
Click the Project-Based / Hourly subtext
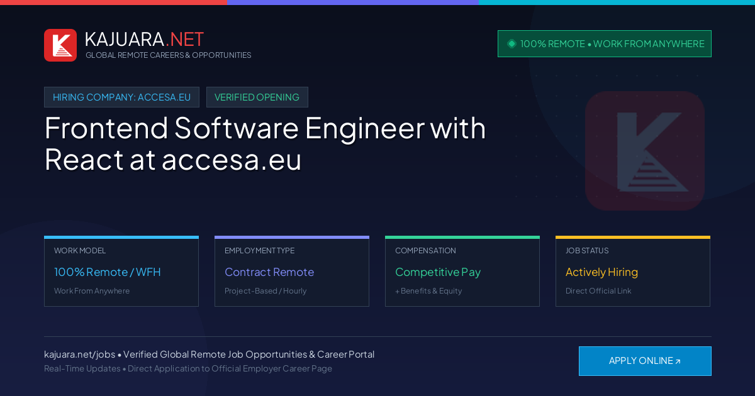point(266,291)
